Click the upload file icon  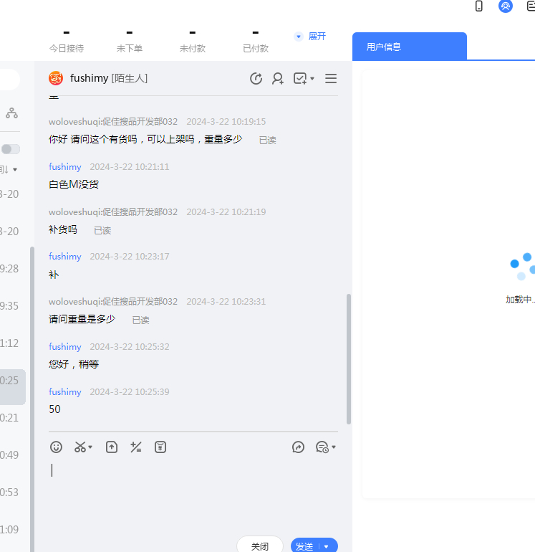click(112, 447)
